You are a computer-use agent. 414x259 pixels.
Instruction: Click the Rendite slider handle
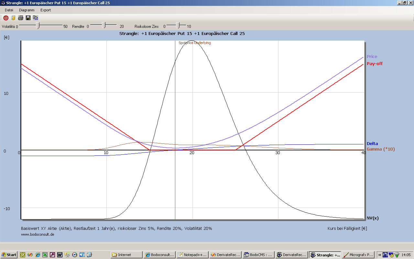(x=104, y=25)
